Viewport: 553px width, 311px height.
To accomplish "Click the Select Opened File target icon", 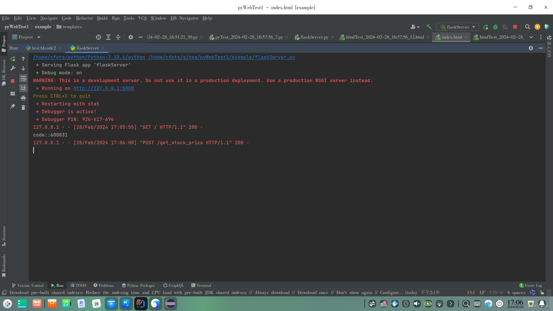I will [99, 37].
